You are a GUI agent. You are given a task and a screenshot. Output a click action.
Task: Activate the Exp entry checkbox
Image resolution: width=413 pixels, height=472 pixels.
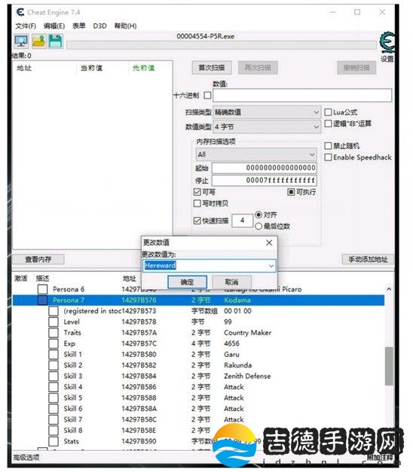54,343
